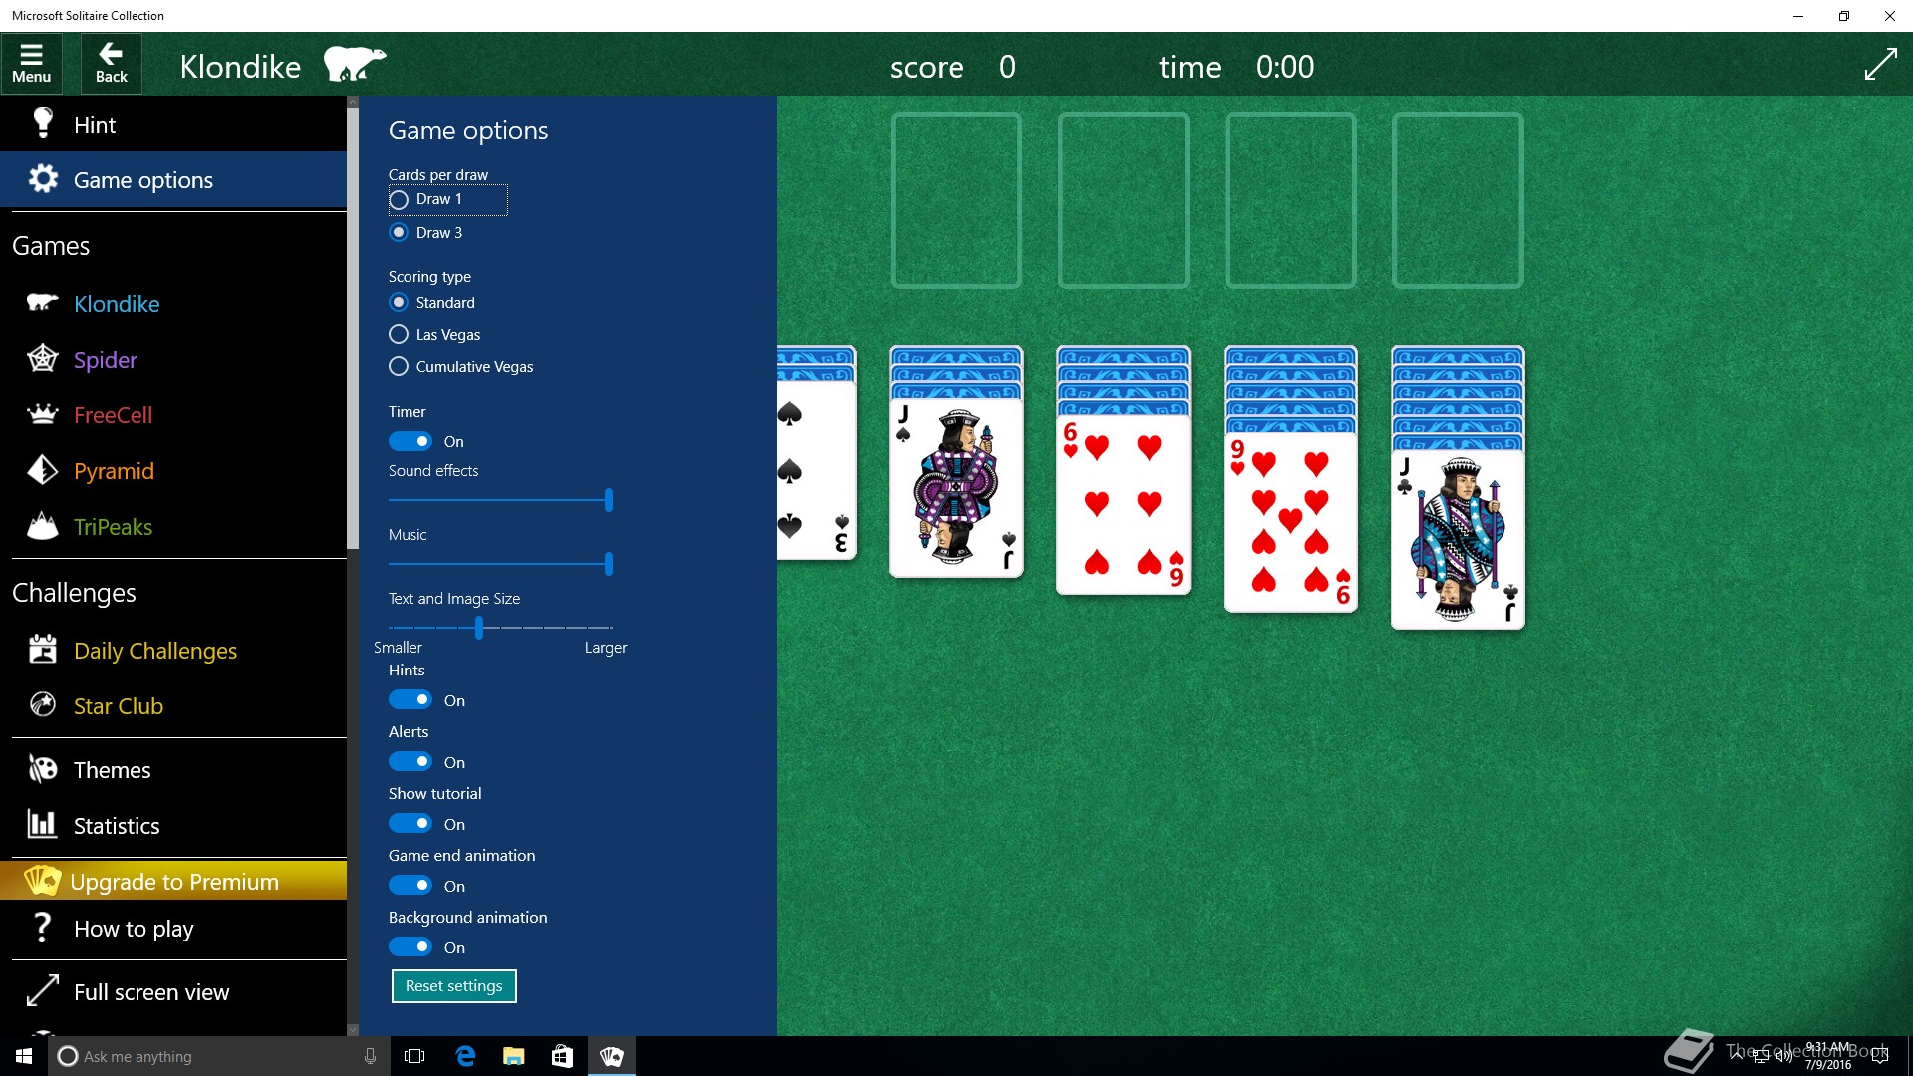1913x1076 pixels.
Task: Click the Themes palette icon
Action: coord(43,769)
